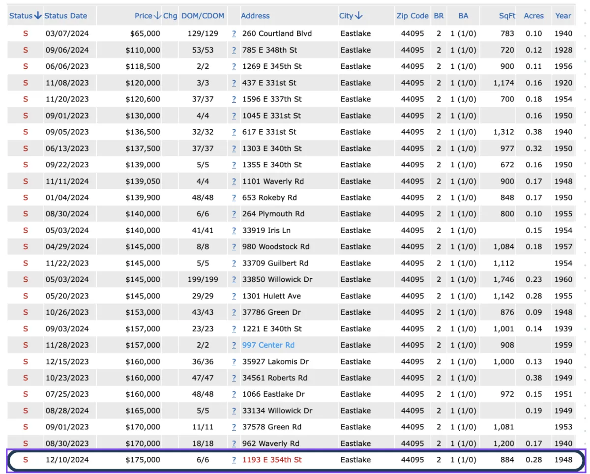Screen dimensions: 590x474
Task: Sort by the City column header
Action: tap(351, 16)
